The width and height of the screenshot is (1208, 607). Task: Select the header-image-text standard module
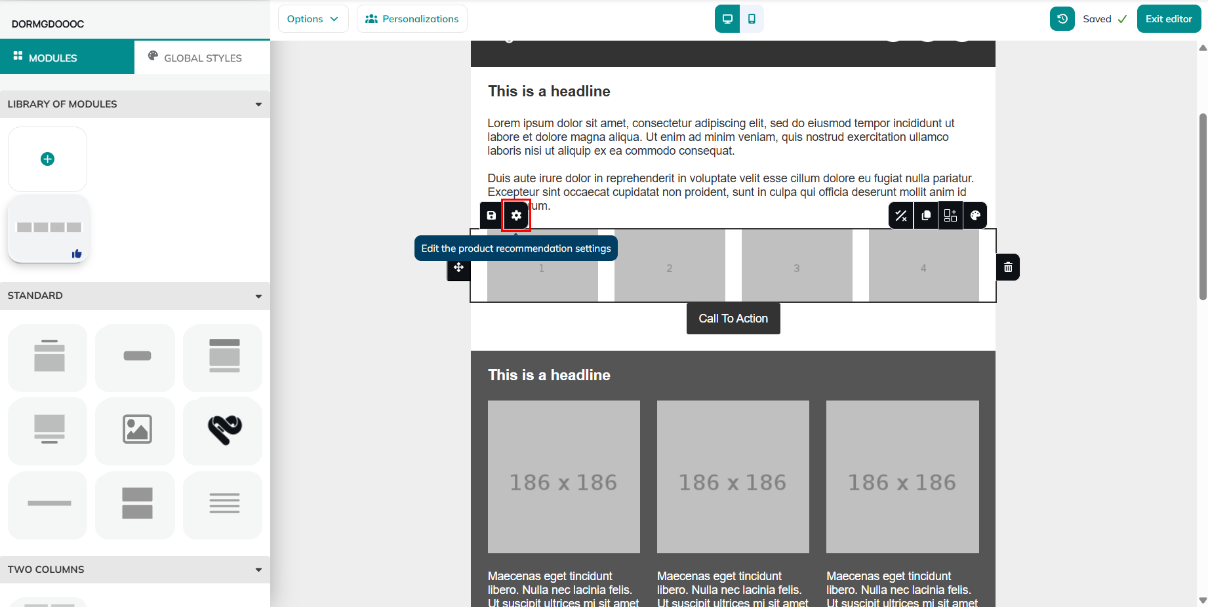pos(223,357)
